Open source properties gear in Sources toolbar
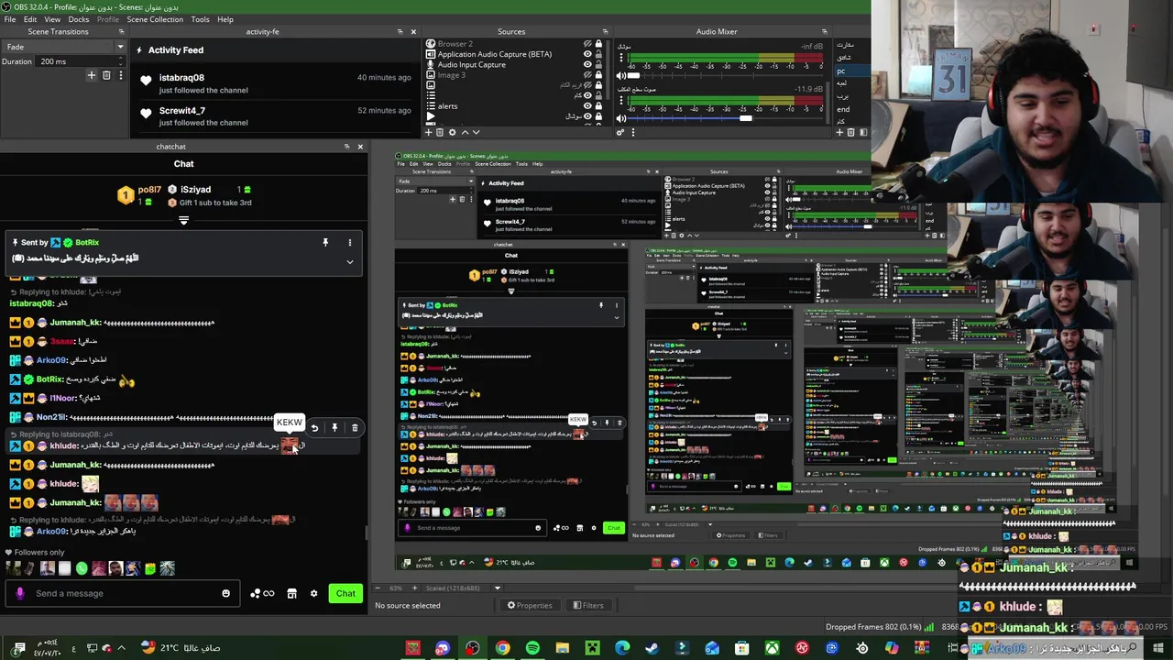The width and height of the screenshot is (1173, 660). click(452, 132)
